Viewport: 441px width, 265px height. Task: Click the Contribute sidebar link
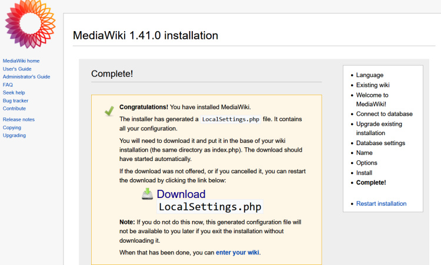[x=14, y=108]
